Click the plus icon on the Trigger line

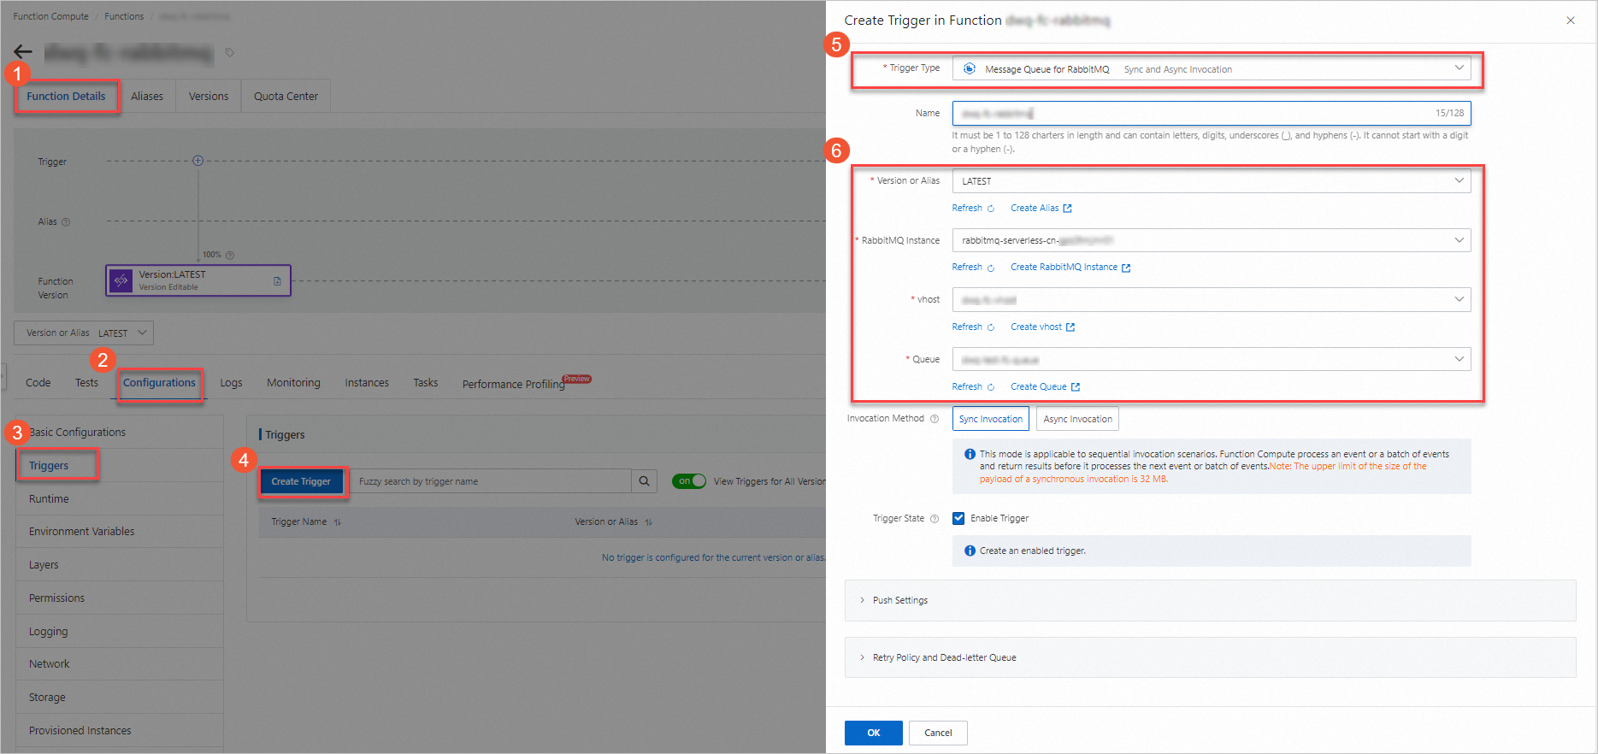tap(198, 161)
